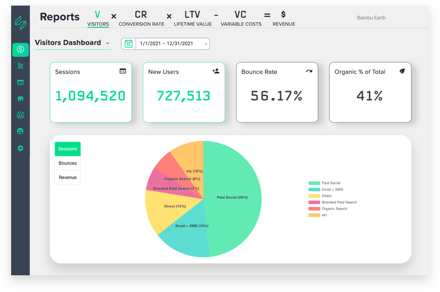
Task: Open the smiley face sidebar icon
Action: coord(21,131)
